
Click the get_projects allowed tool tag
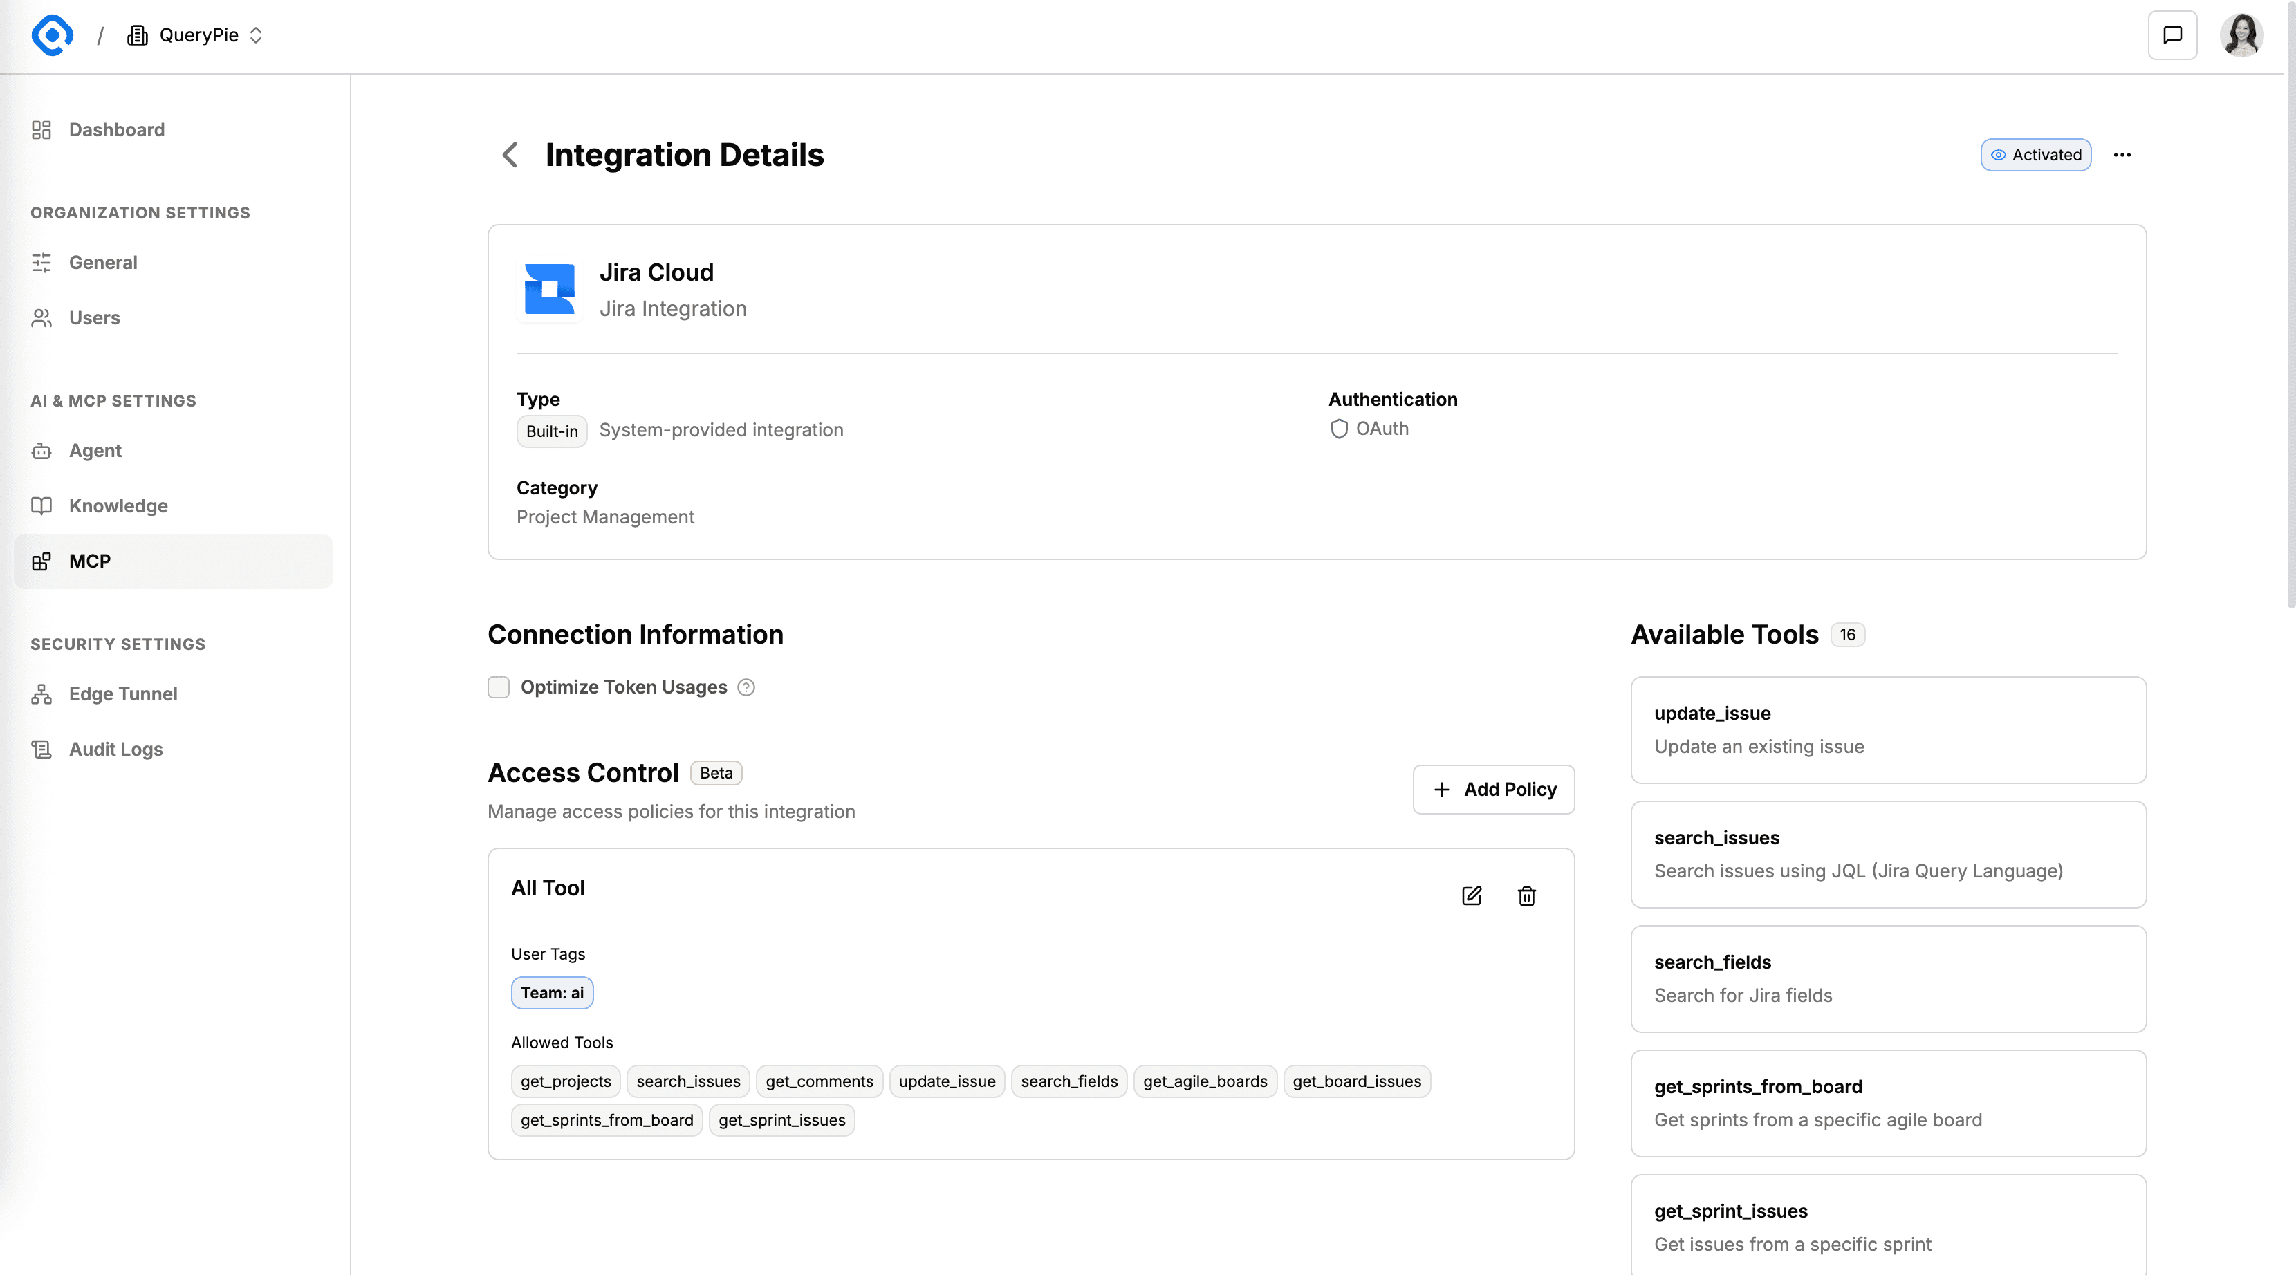click(x=565, y=1081)
